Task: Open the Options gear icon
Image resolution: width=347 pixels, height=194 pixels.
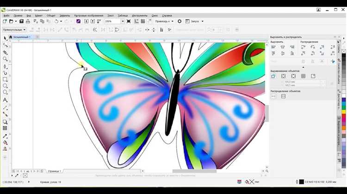Action: (180, 21)
